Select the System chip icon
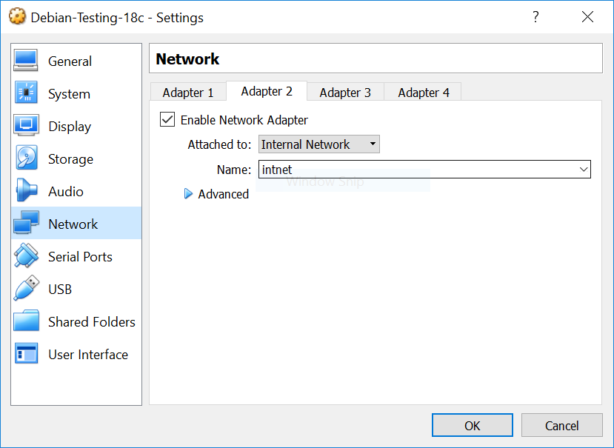 [26, 93]
